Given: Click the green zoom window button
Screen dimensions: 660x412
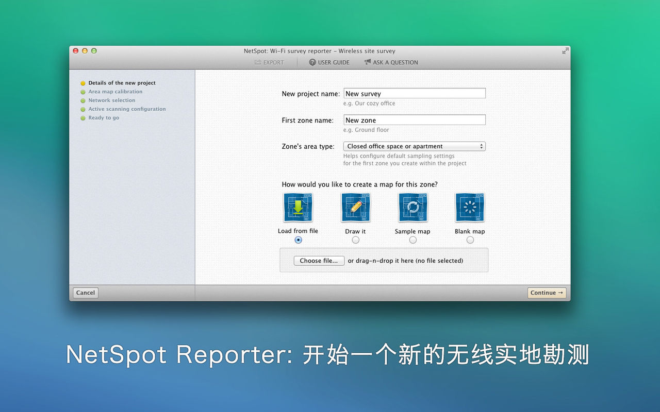Looking at the screenshot, I should coord(94,51).
